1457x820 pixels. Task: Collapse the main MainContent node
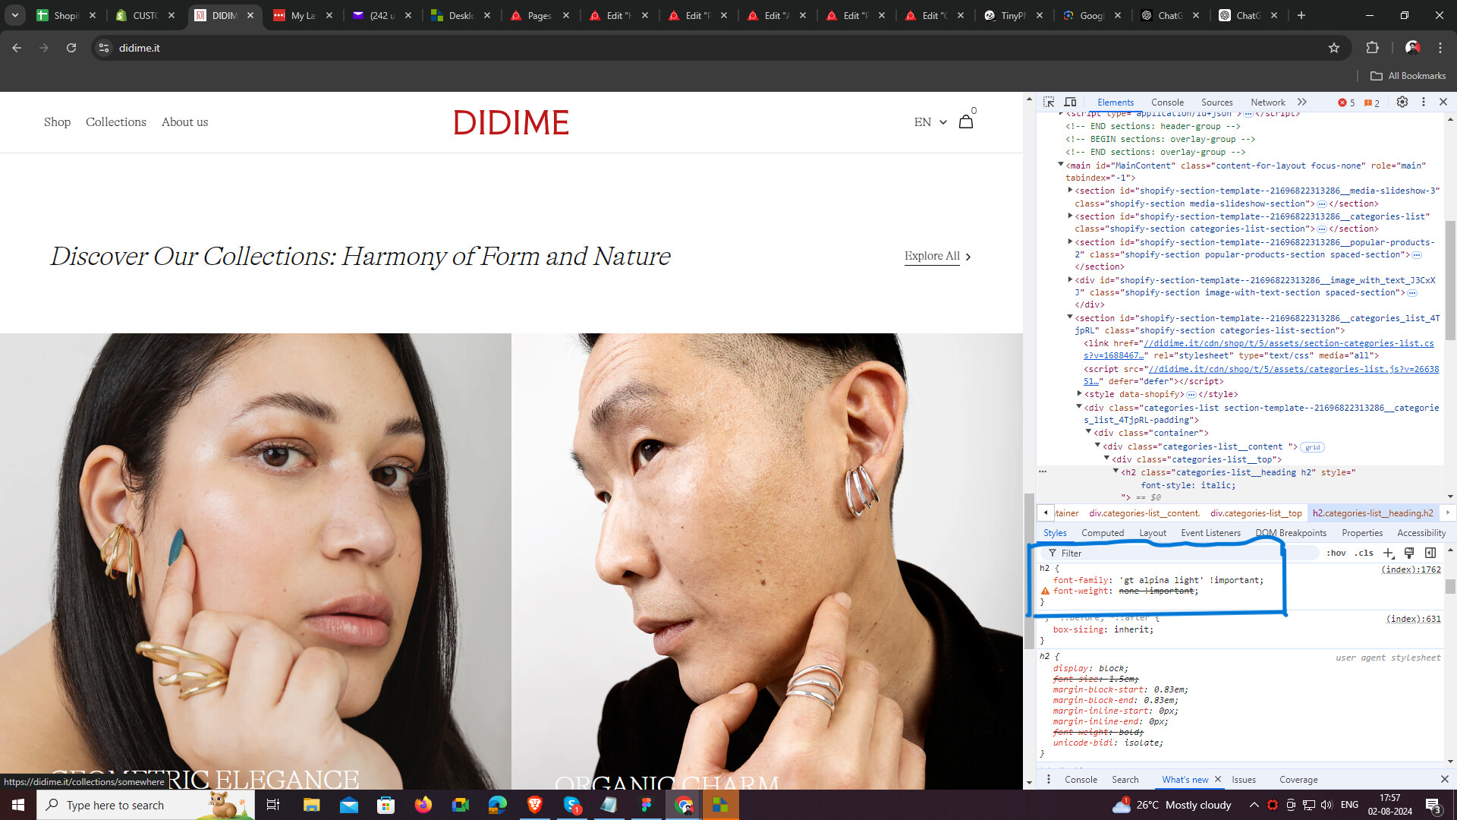[1061, 165]
